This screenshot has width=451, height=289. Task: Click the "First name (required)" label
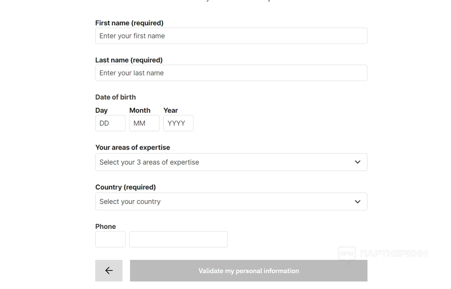(x=129, y=23)
